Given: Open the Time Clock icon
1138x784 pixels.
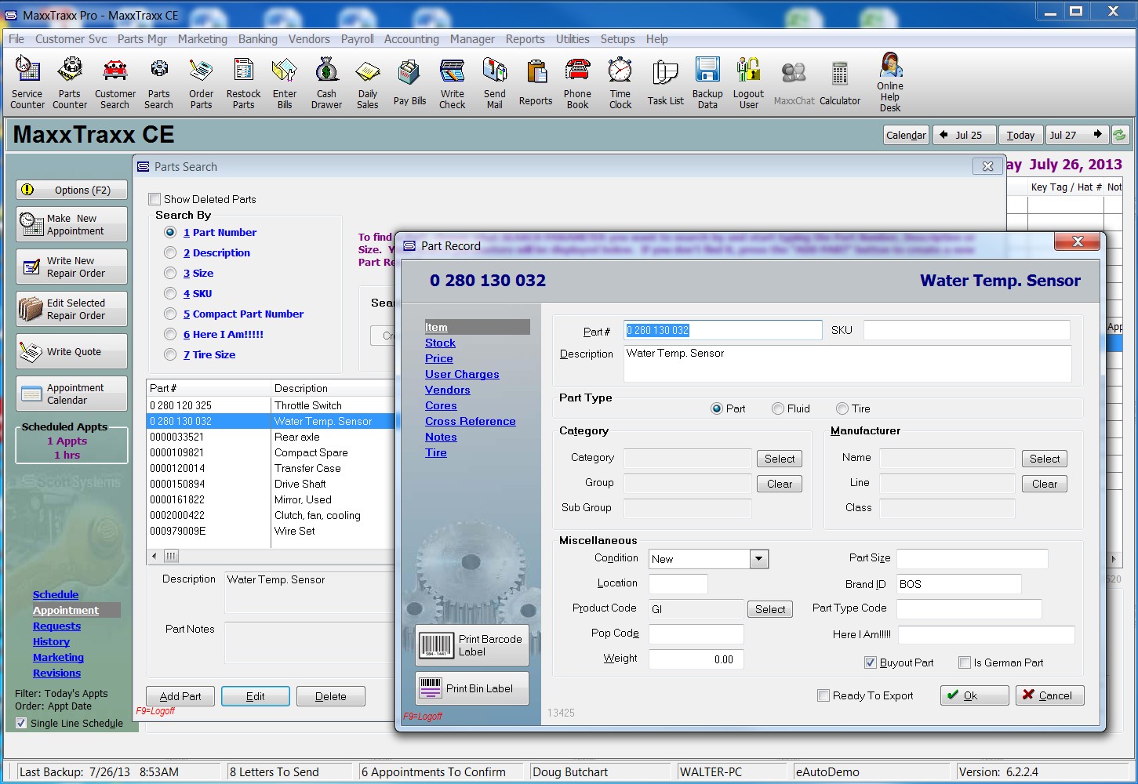Looking at the screenshot, I should tap(620, 82).
